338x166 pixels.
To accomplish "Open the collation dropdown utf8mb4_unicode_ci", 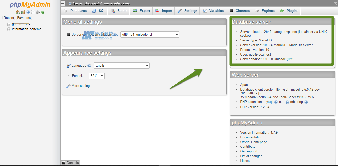I will coord(150,34).
